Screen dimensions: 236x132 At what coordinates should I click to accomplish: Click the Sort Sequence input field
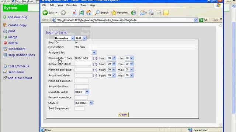click(79, 109)
